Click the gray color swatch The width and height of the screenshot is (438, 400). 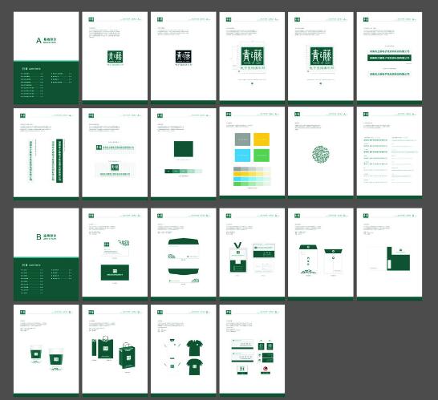point(242,139)
